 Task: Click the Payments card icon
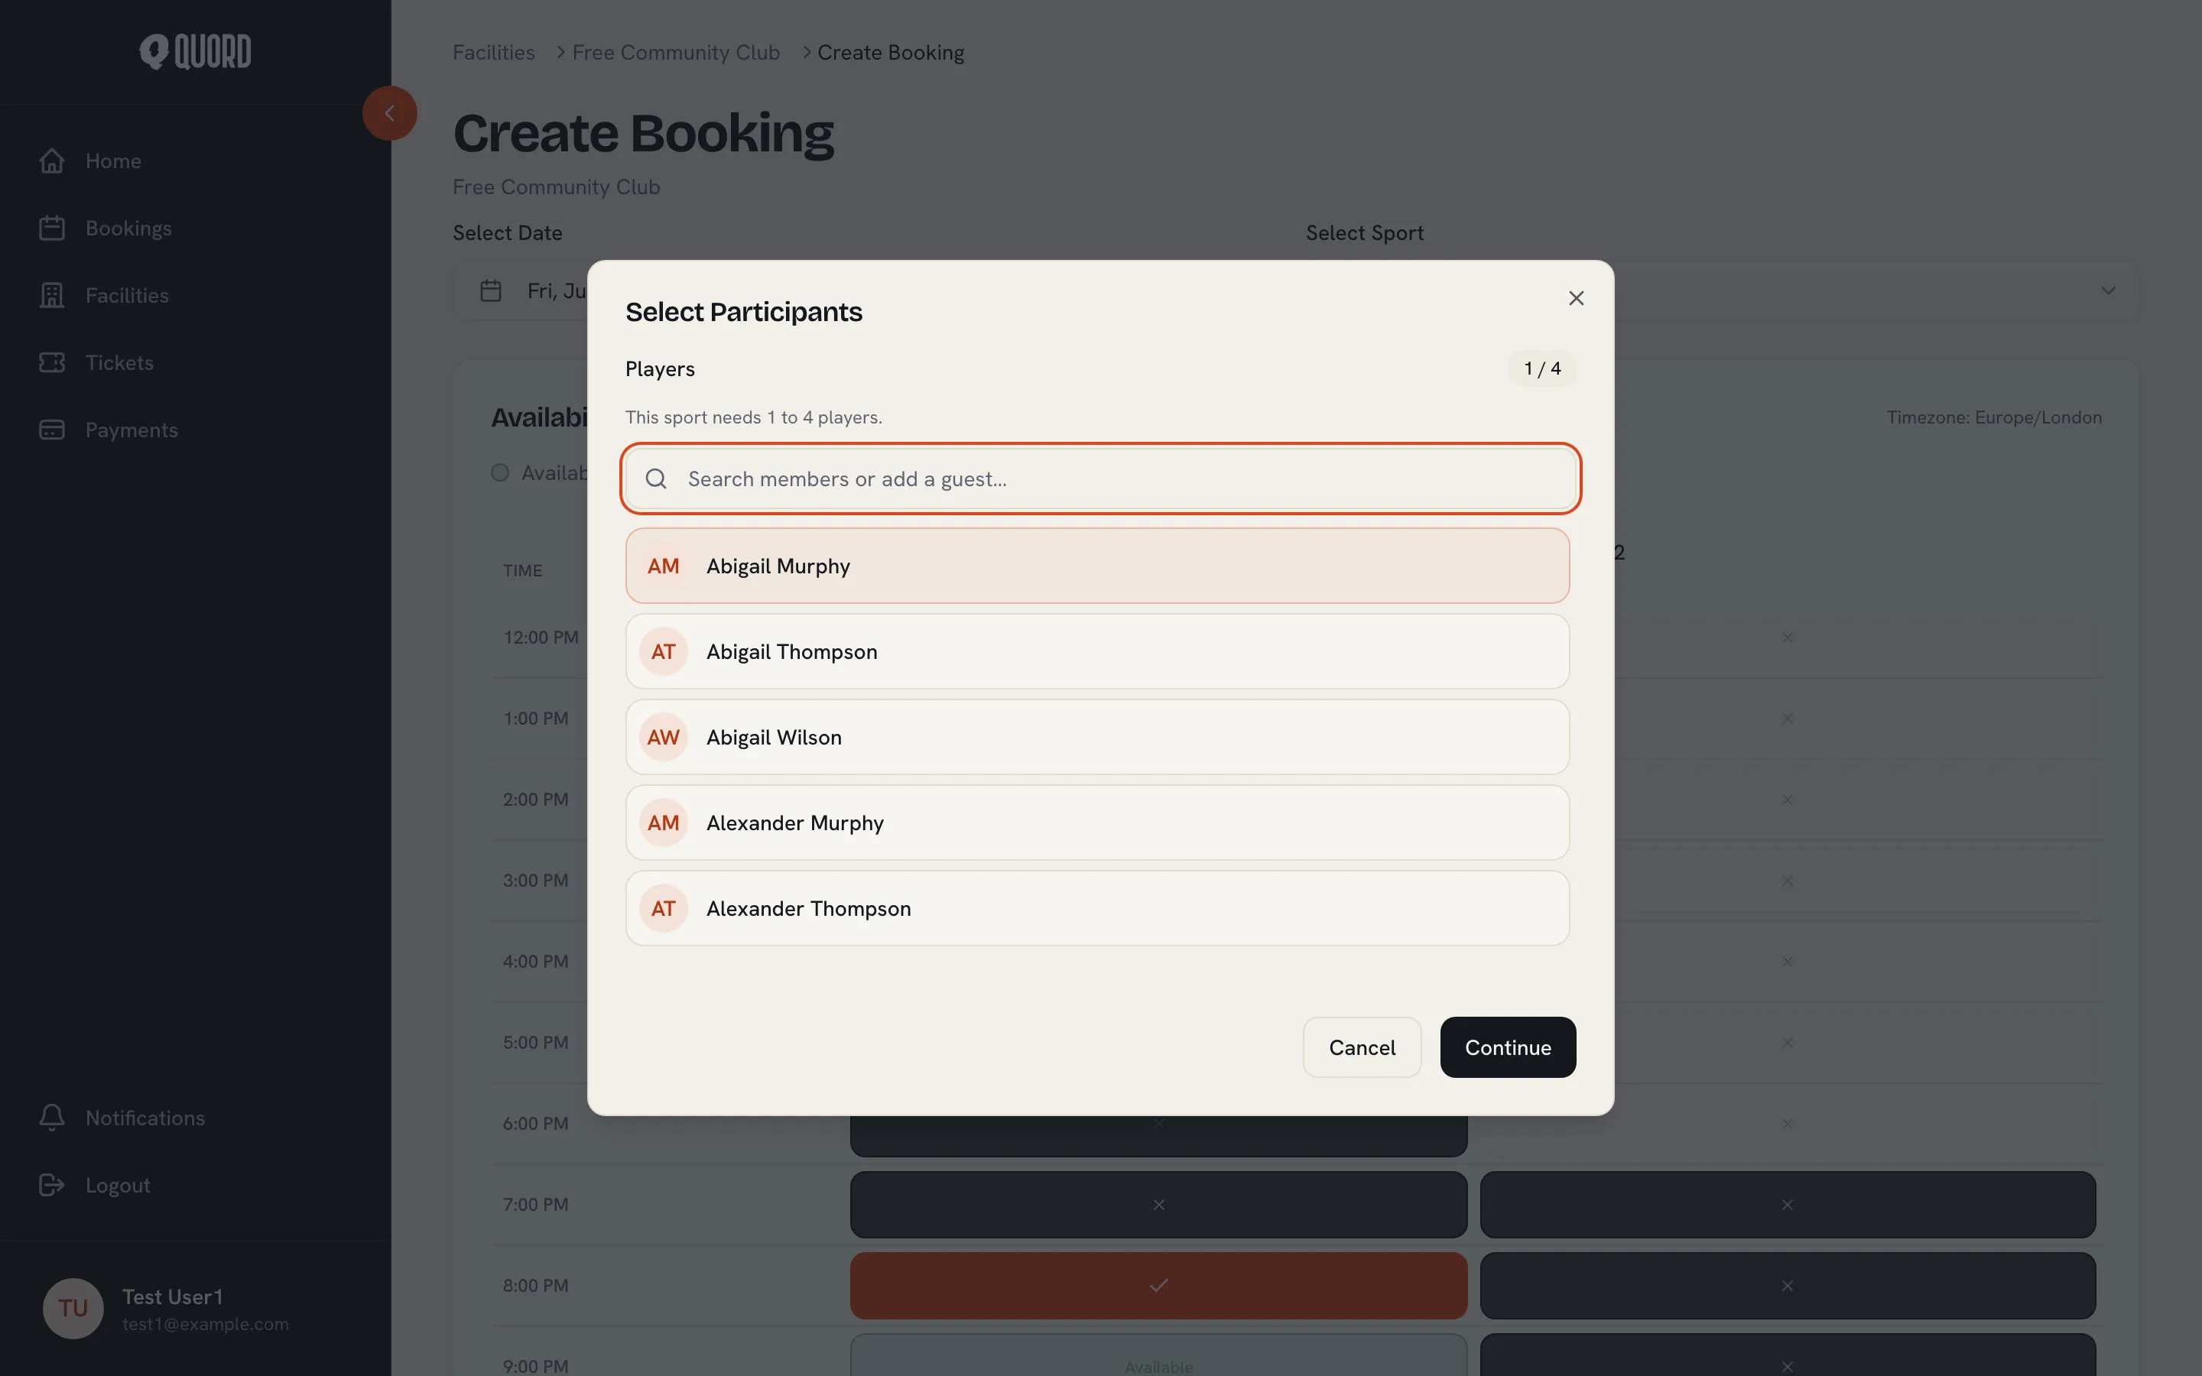52,430
